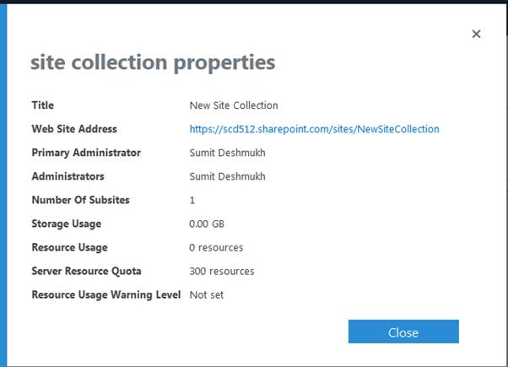Click the Server Resource Quota label
The height and width of the screenshot is (367, 508).
point(87,271)
